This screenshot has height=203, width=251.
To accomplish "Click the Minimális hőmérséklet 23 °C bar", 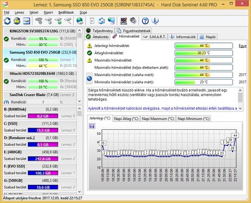I will (x=204, y=82).
